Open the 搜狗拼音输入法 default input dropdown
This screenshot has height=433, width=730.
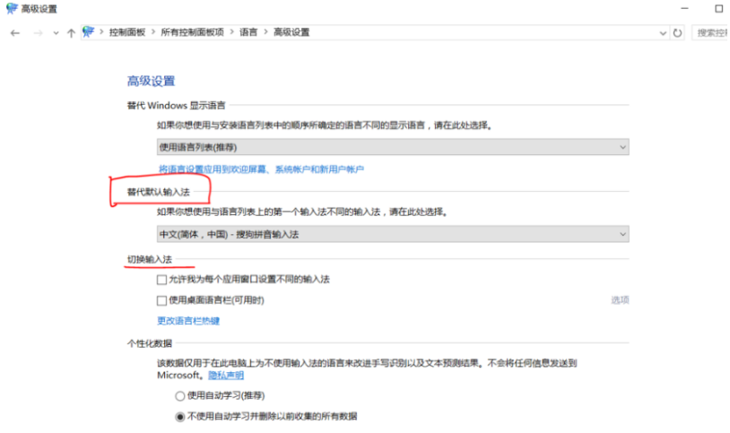393,234
